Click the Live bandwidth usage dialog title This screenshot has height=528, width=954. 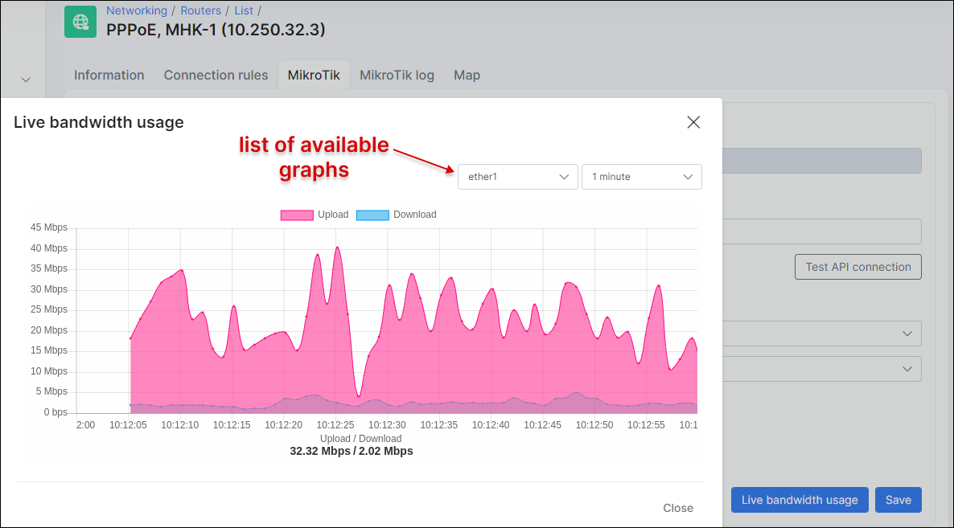(99, 122)
